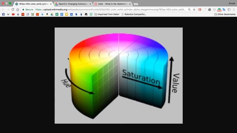This screenshot has width=237, height=133.
Task: Switch to the 'color - What is the relationship' tab
Action: pos(113,4)
